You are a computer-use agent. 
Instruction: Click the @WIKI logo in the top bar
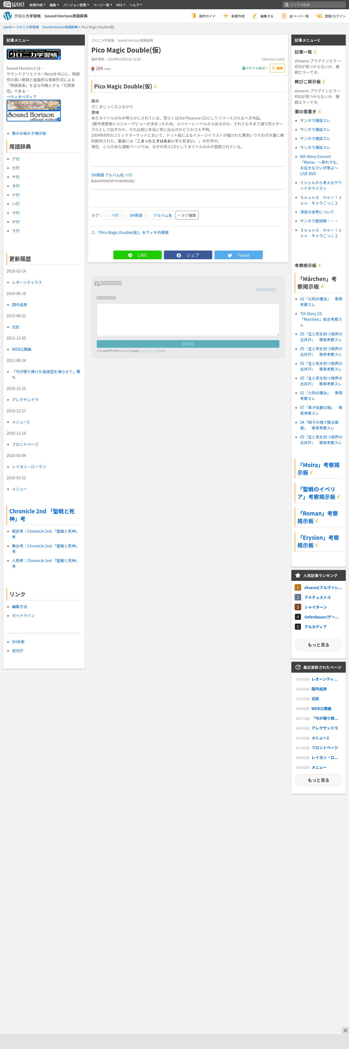click(14, 4)
